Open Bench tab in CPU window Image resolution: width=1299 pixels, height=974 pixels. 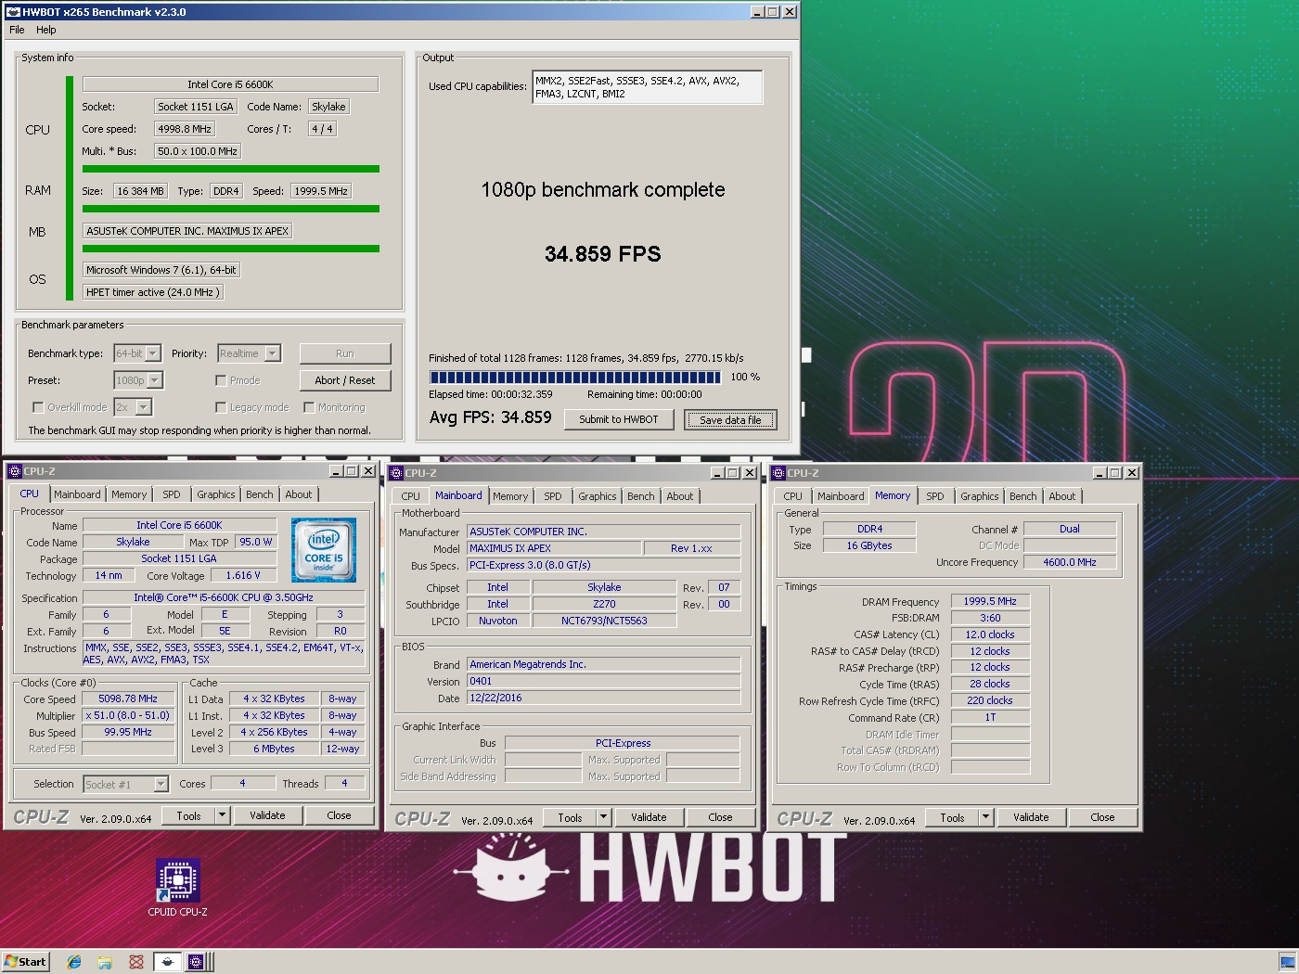(x=260, y=494)
